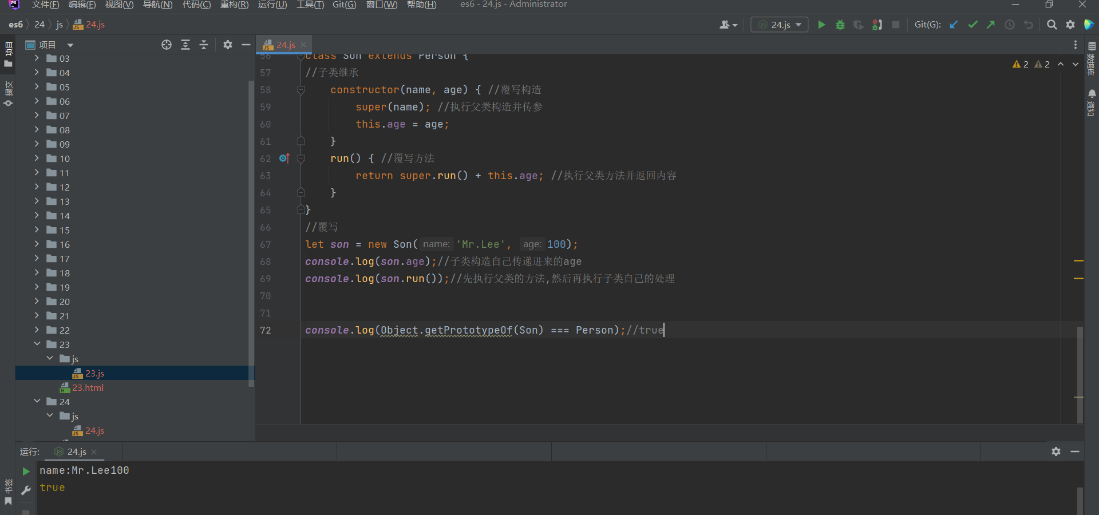Push commits with the Git arrow icon

point(991,25)
